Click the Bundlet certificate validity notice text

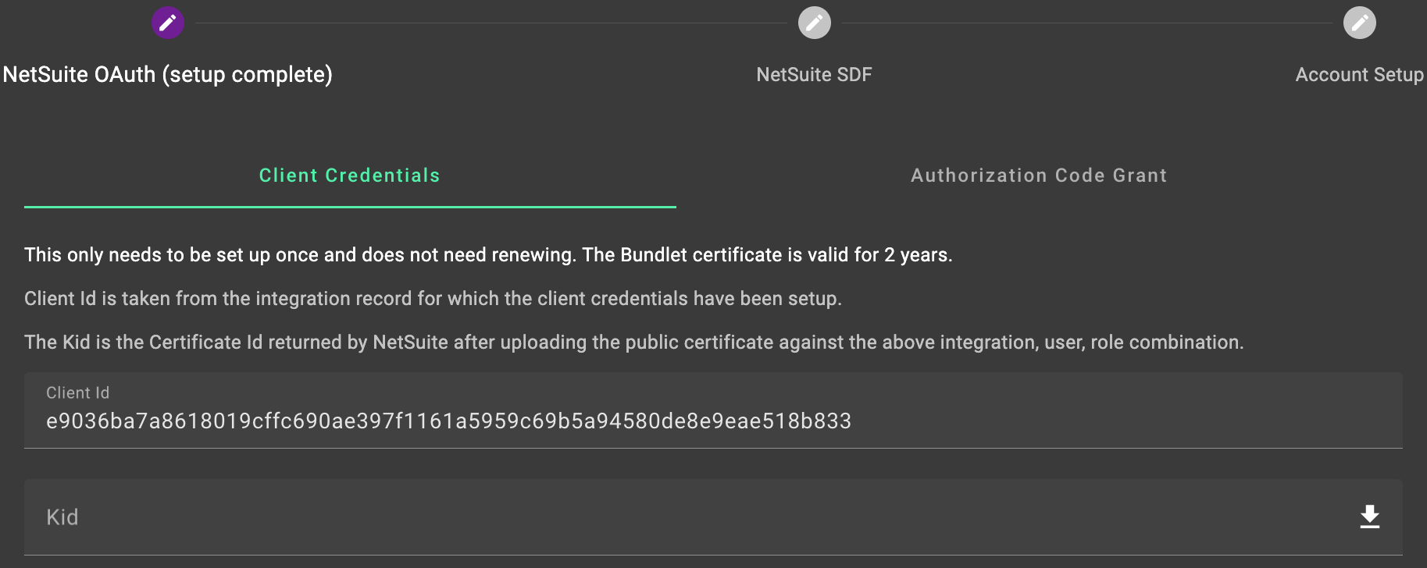488,255
